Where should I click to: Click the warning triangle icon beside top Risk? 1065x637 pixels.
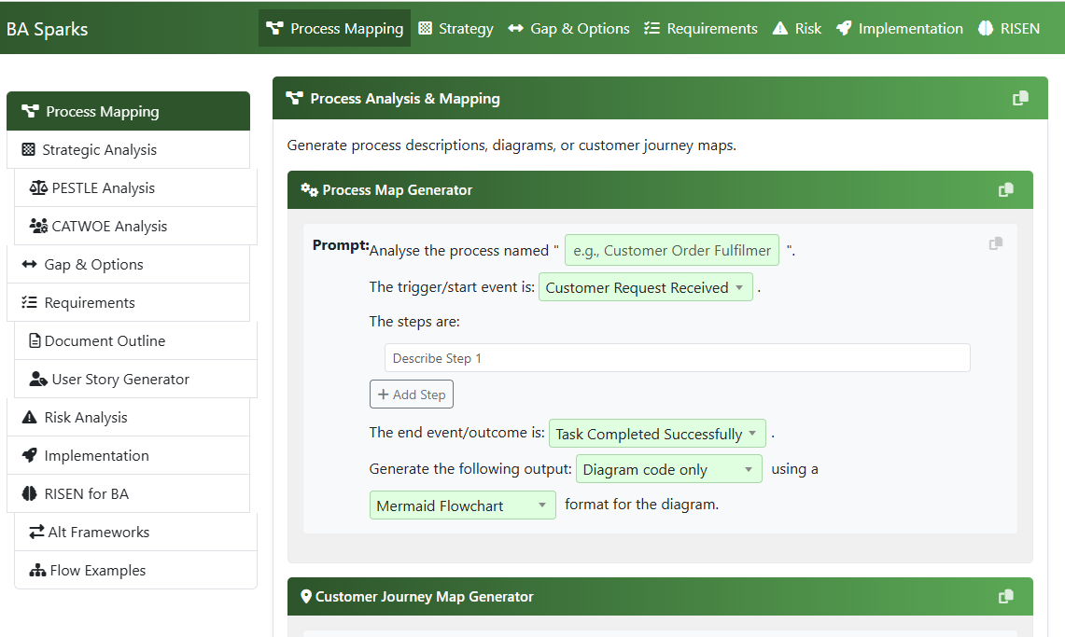pyautogui.click(x=780, y=29)
